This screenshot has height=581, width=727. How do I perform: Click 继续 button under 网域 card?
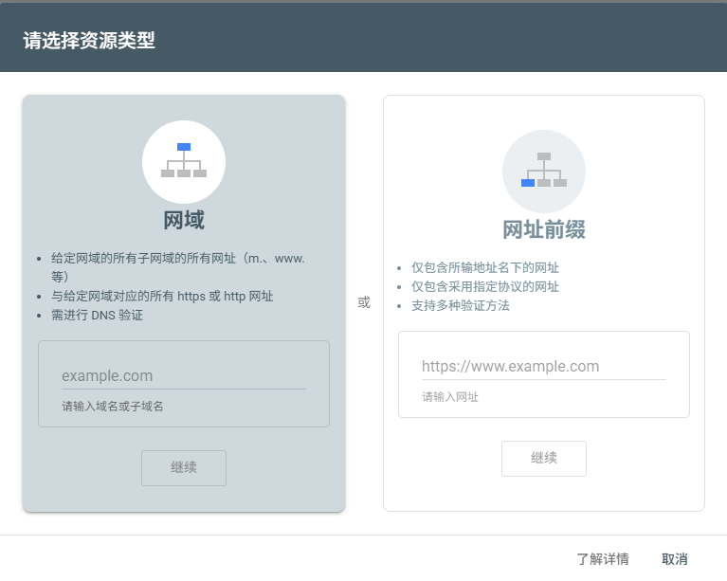click(x=184, y=468)
